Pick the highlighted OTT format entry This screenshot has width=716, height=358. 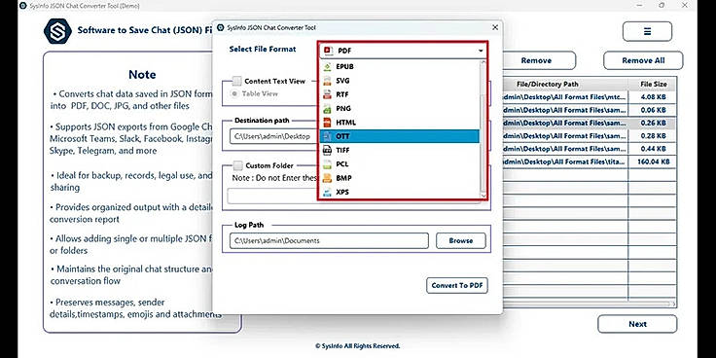400,136
